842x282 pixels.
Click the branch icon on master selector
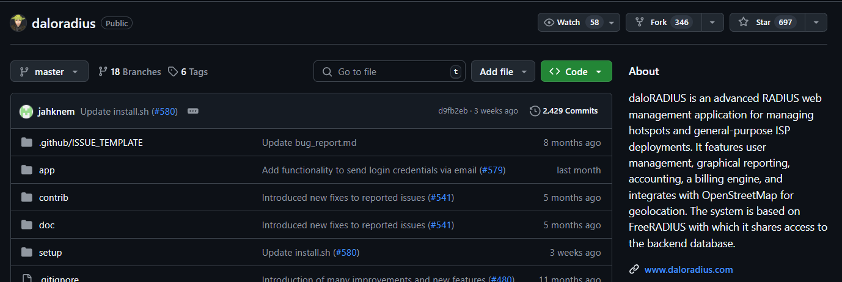point(24,71)
